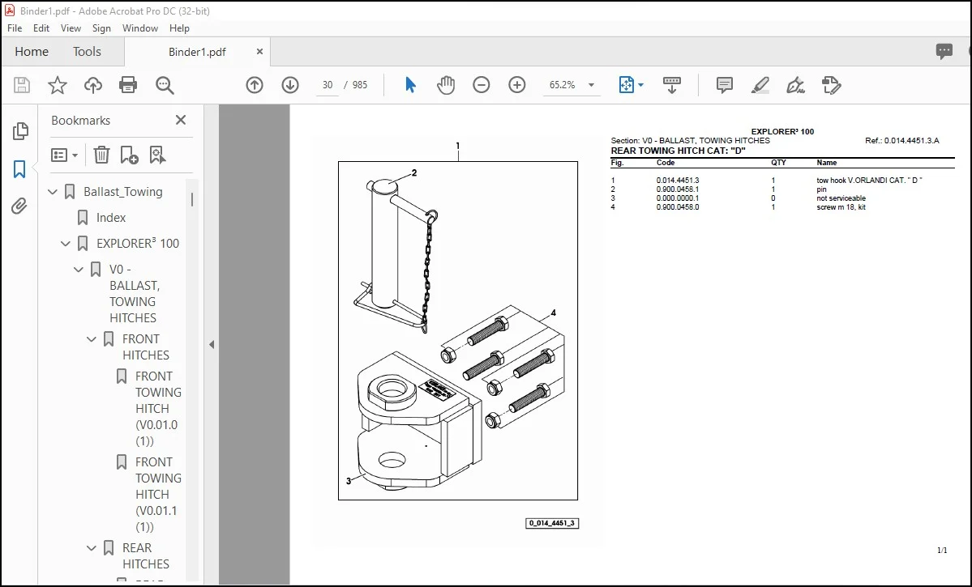972x587 pixels.
Task: Find current bookmark icon
Action: pyautogui.click(x=157, y=155)
